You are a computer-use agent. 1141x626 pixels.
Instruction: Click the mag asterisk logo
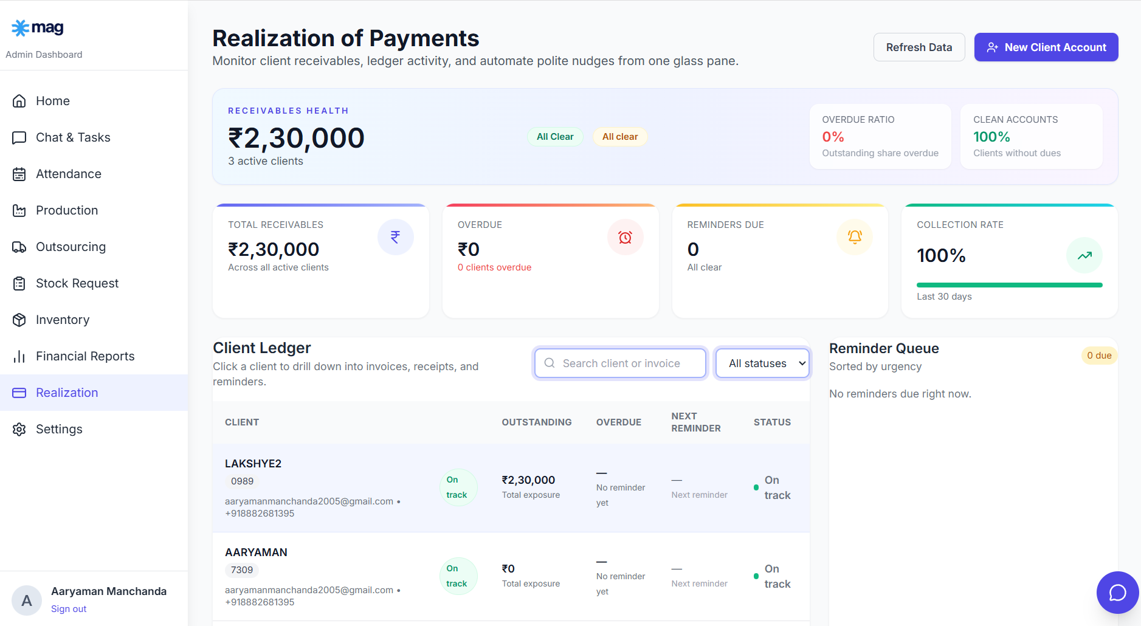[x=20, y=27]
